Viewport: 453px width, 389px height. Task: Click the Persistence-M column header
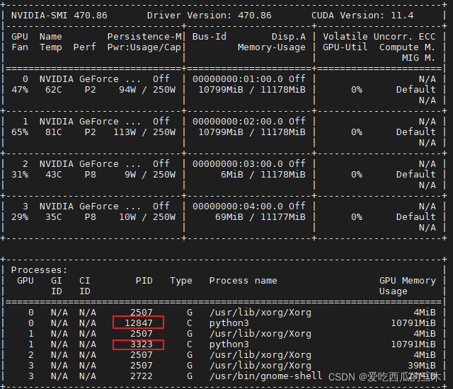[144, 37]
